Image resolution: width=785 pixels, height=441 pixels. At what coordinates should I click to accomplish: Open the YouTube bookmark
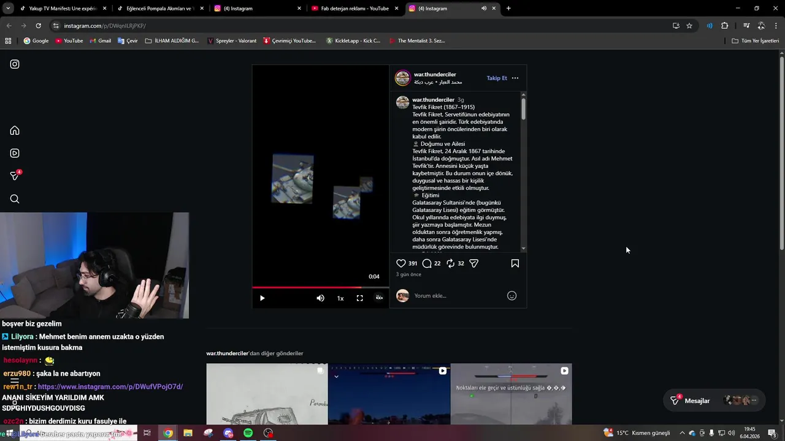pyautogui.click(x=69, y=41)
